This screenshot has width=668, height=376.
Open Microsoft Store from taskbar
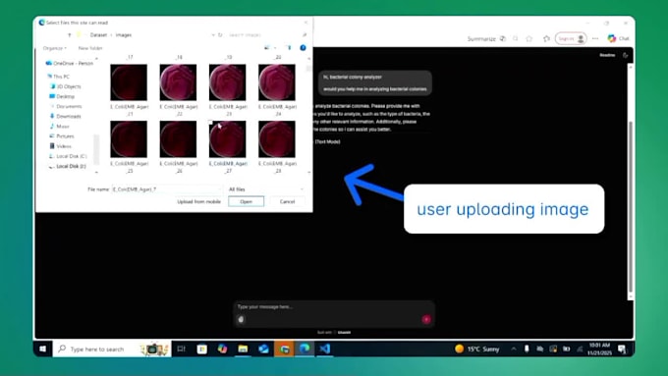pyautogui.click(x=202, y=349)
